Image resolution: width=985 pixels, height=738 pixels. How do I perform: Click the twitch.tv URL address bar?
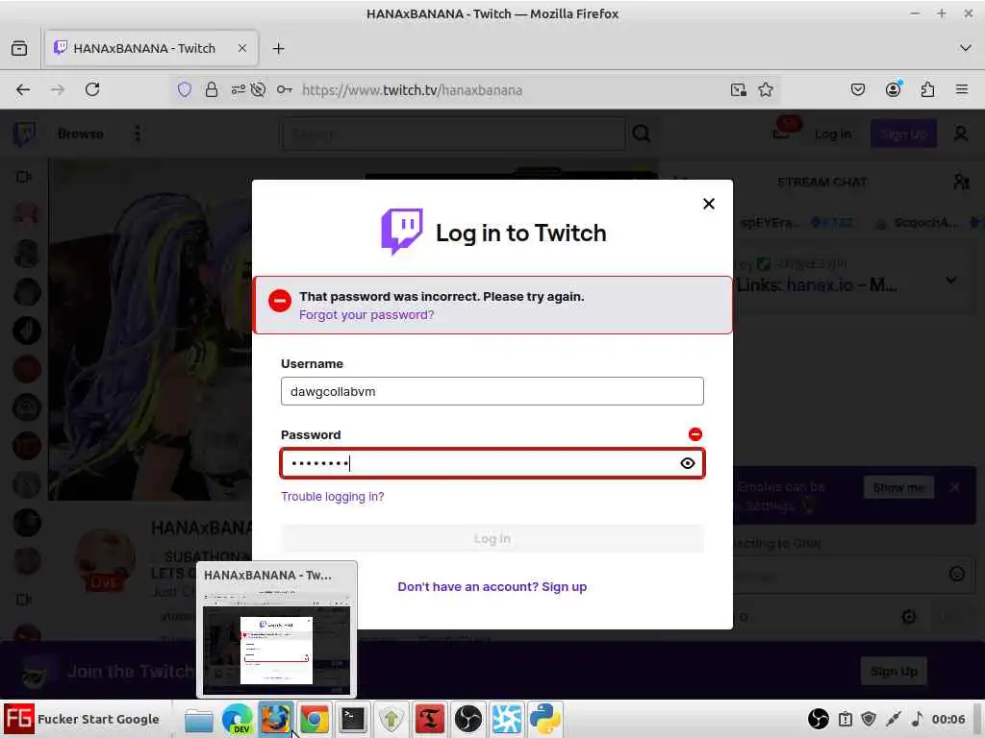[412, 89]
